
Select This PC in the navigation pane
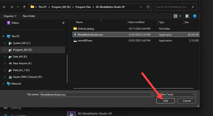pos(16,36)
